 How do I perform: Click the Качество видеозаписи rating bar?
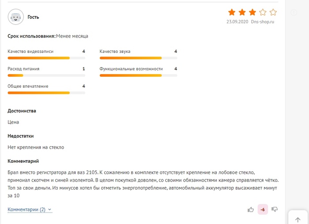point(46,58)
